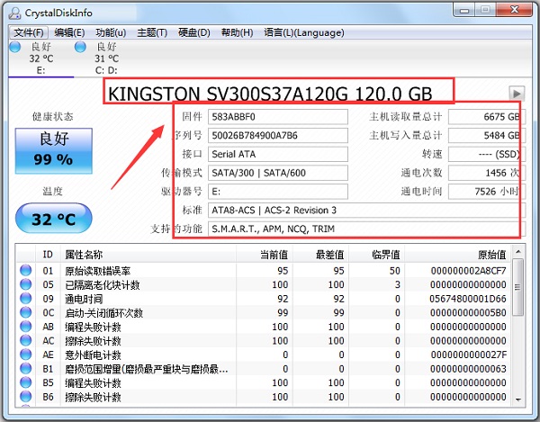
Task: Click status circle of row 01 原始读取错误率
Action: coord(26,270)
